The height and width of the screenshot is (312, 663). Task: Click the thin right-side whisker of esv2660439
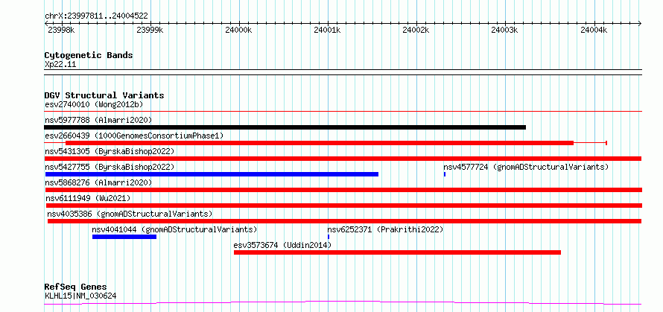(590, 143)
